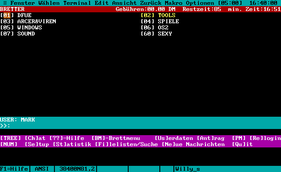Open the Terminal menu

pyautogui.click(x=77, y=3)
